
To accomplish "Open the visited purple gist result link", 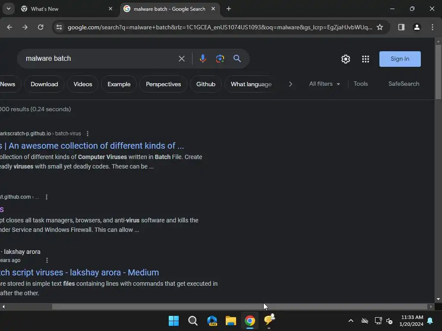I will pyautogui.click(x=2, y=209).
